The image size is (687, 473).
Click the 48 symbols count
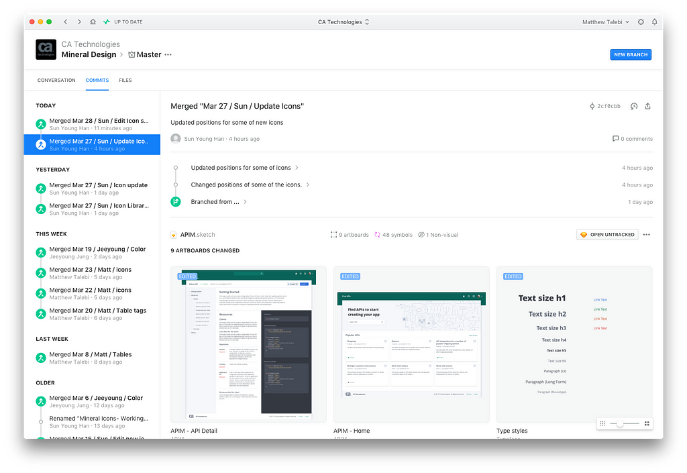click(393, 235)
